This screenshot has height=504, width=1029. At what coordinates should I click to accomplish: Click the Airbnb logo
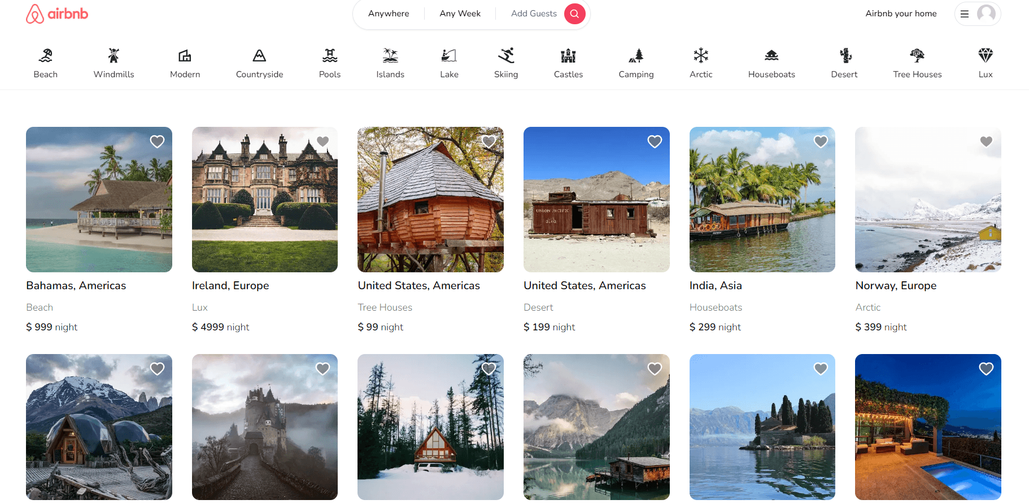coord(57,14)
